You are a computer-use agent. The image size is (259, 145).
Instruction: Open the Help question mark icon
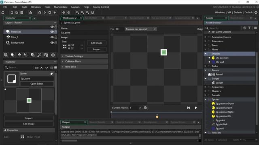tap(69, 12)
